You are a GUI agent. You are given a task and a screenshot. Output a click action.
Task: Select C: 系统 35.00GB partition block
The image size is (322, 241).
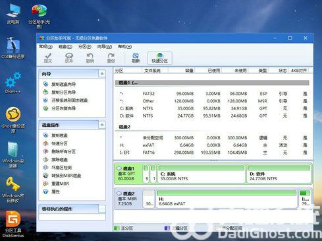click(201, 174)
